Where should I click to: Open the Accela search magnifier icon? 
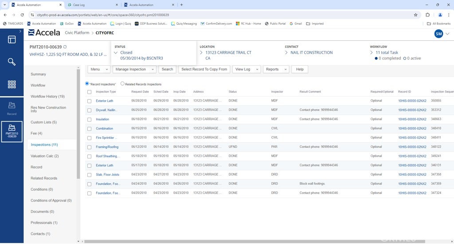click(x=12, y=62)
